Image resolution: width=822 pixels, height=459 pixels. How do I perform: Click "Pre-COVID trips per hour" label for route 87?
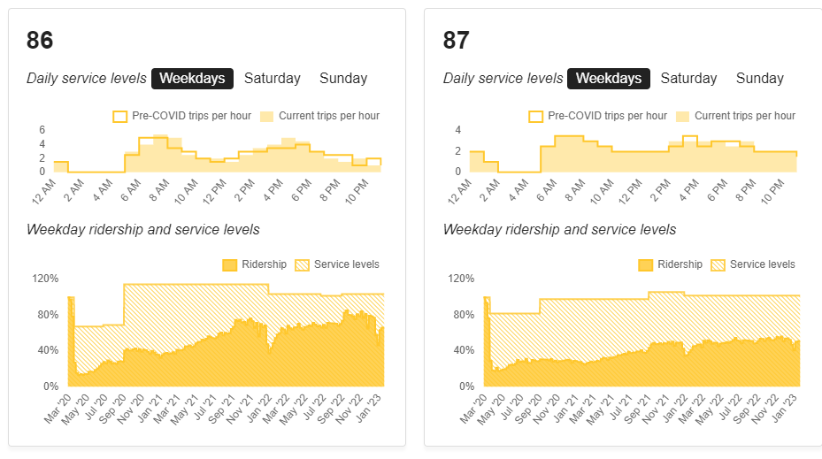(x=607, y=116)
